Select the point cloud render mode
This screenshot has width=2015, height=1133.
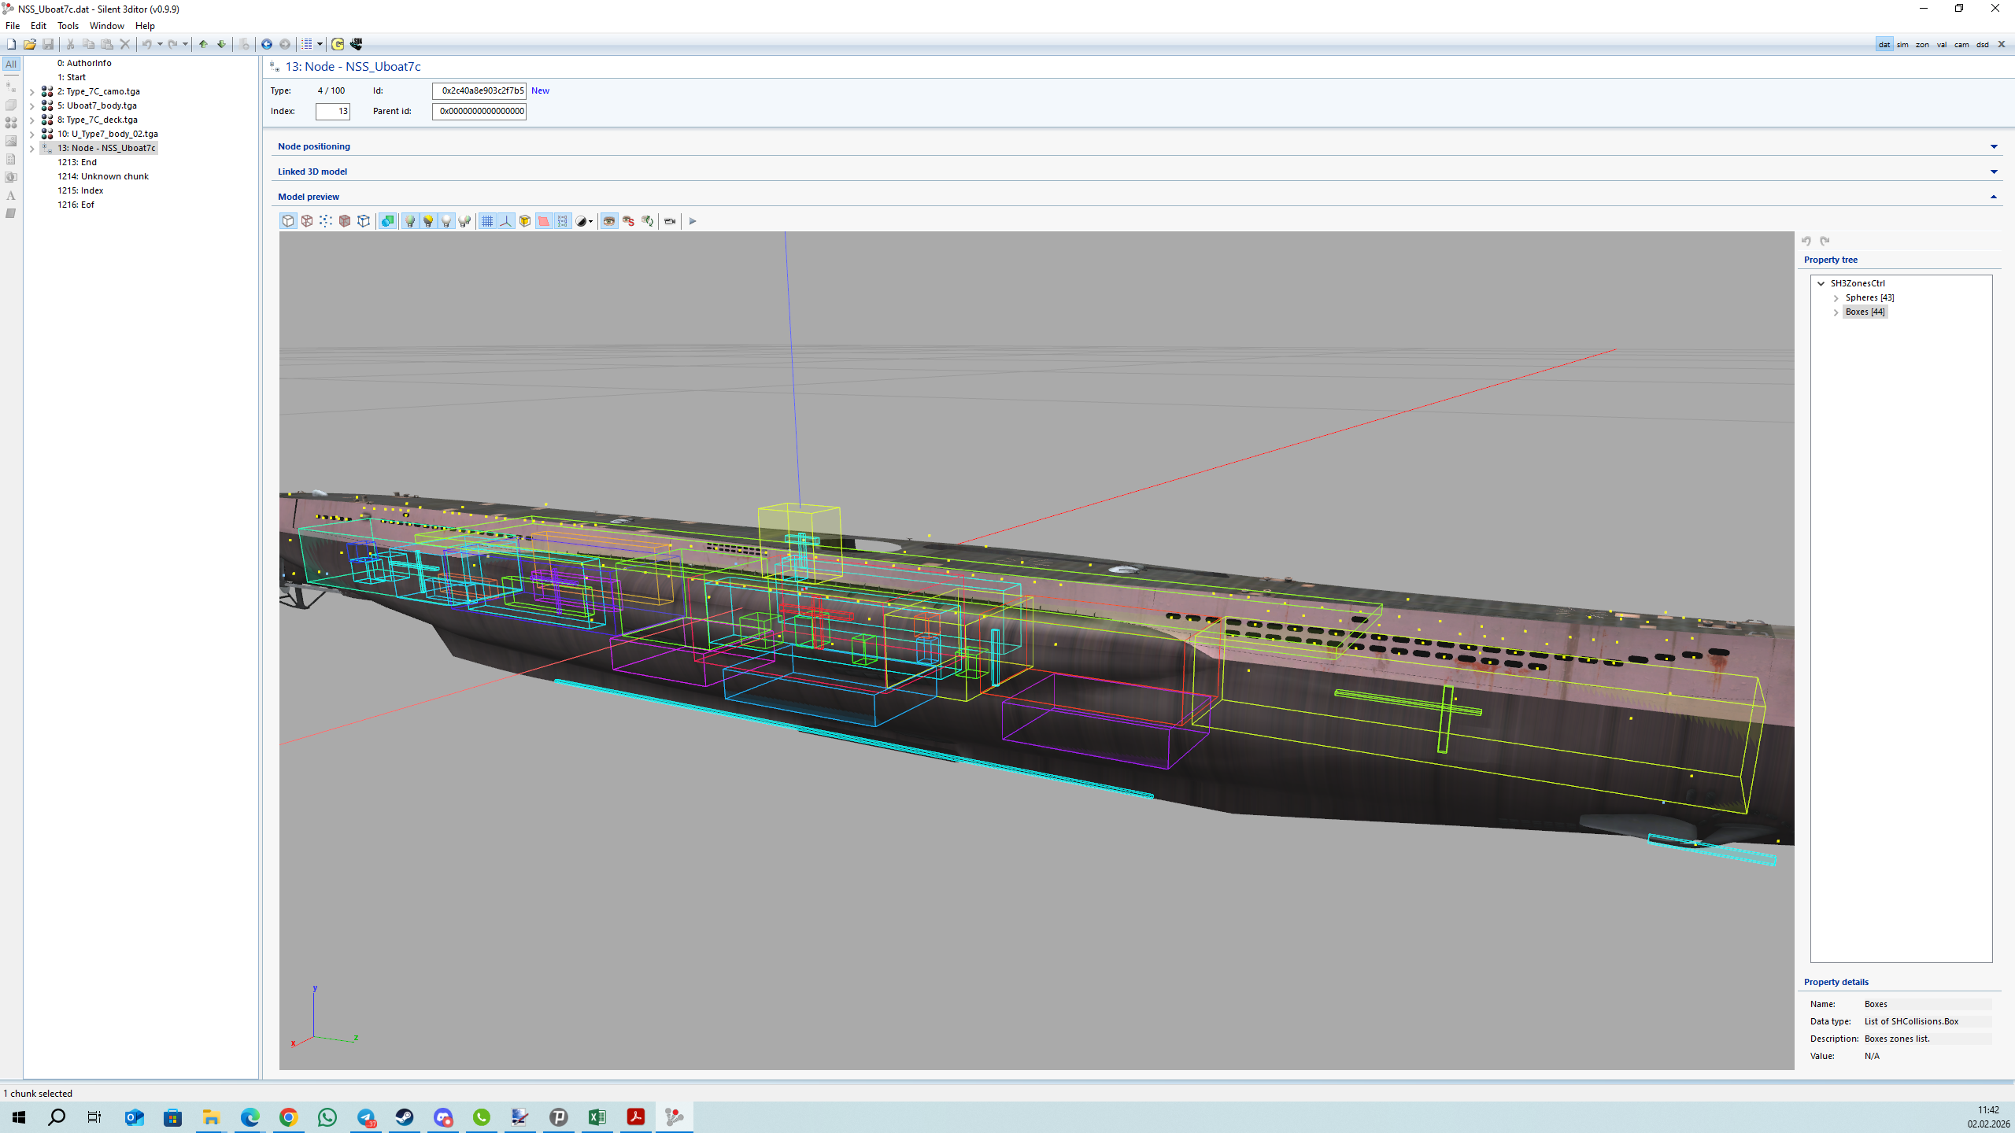326,221
